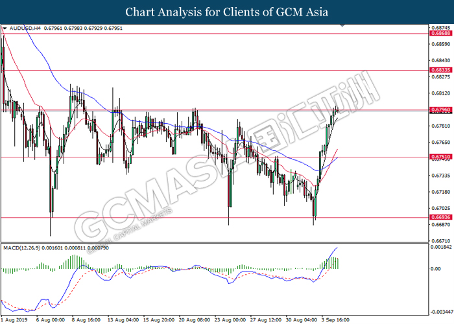
Task: Click the 3 Sep 16:00 time label
Action: 335,320
